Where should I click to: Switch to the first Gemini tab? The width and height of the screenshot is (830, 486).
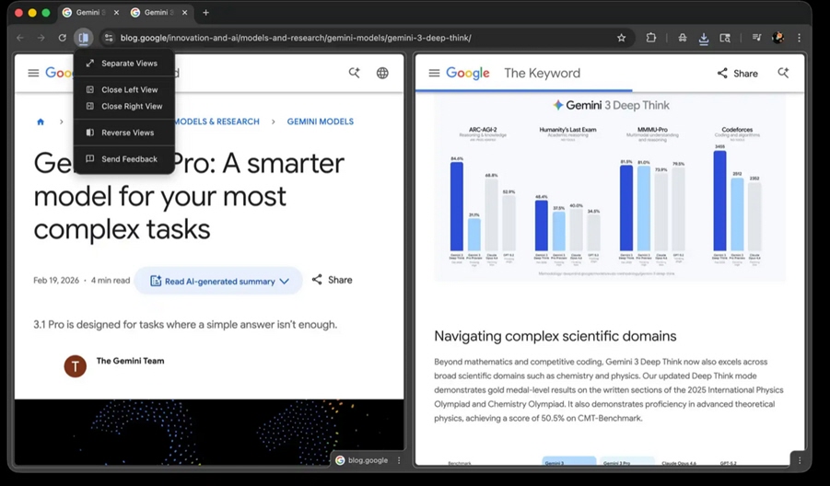85,13
